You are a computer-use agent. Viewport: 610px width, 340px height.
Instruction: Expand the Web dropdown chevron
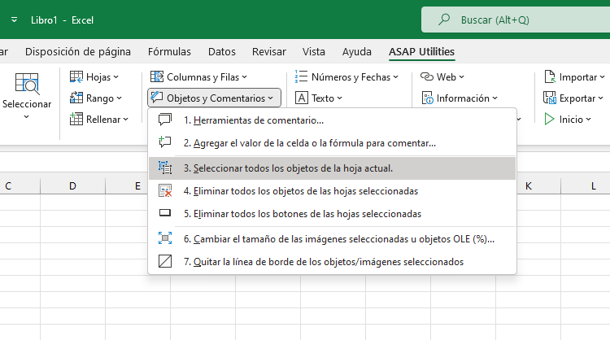tap(461, 77)
